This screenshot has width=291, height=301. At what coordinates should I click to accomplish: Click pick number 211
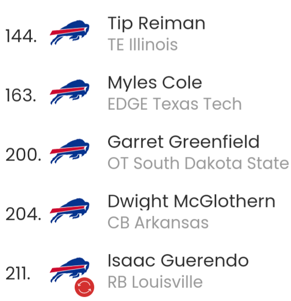[18, 273]
